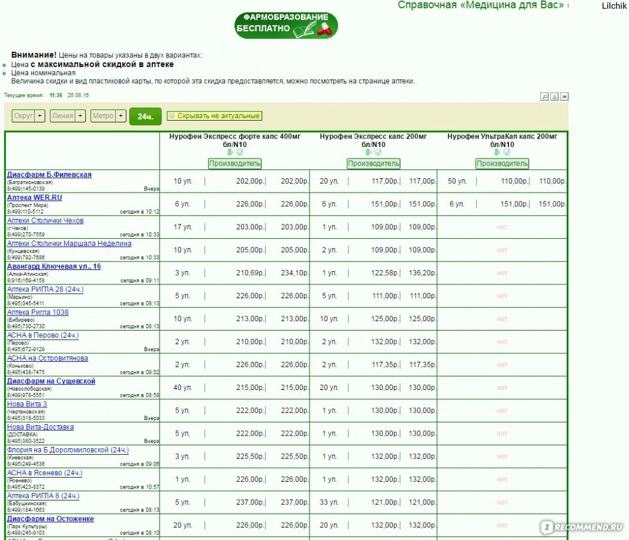Click the checkmark circle icon under Нурофен Экспресс капс 200мг

pos(378,152)
